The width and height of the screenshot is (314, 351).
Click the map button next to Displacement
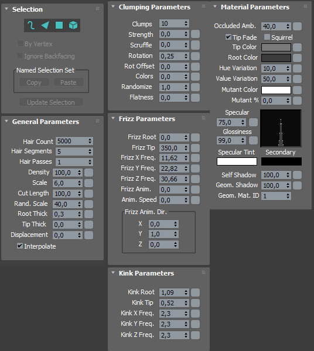(x=89, y=235)
